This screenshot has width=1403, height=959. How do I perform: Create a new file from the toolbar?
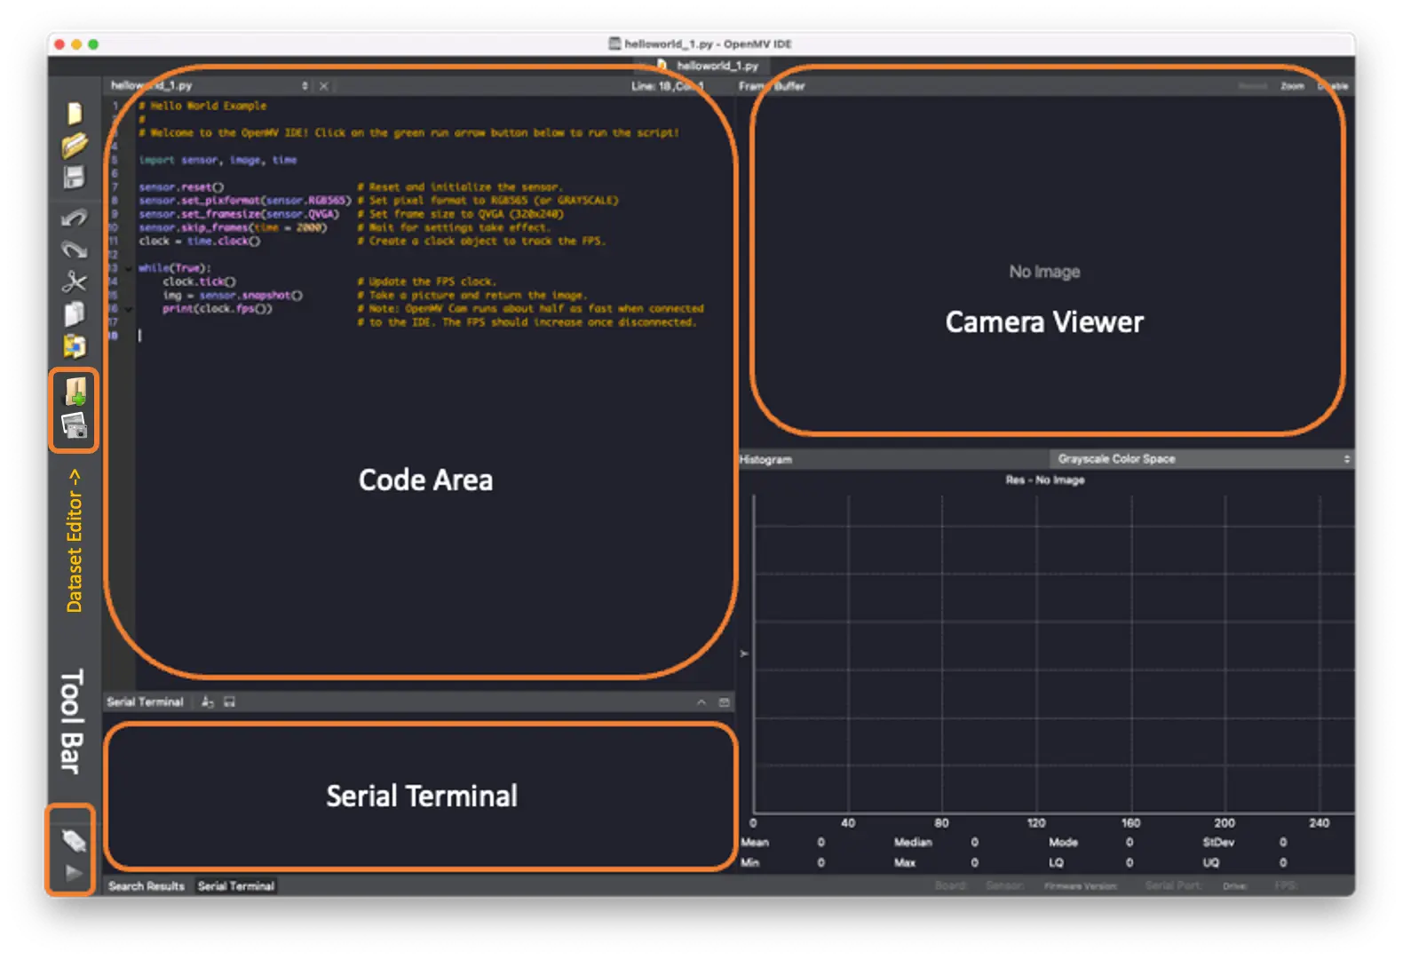(75, 113)
